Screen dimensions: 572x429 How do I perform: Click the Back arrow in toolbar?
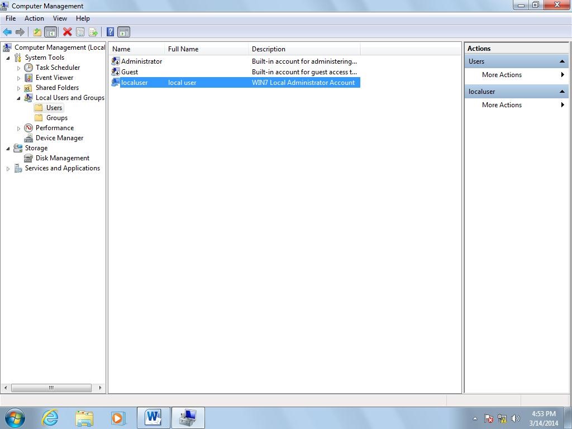[x=7, y=32]
